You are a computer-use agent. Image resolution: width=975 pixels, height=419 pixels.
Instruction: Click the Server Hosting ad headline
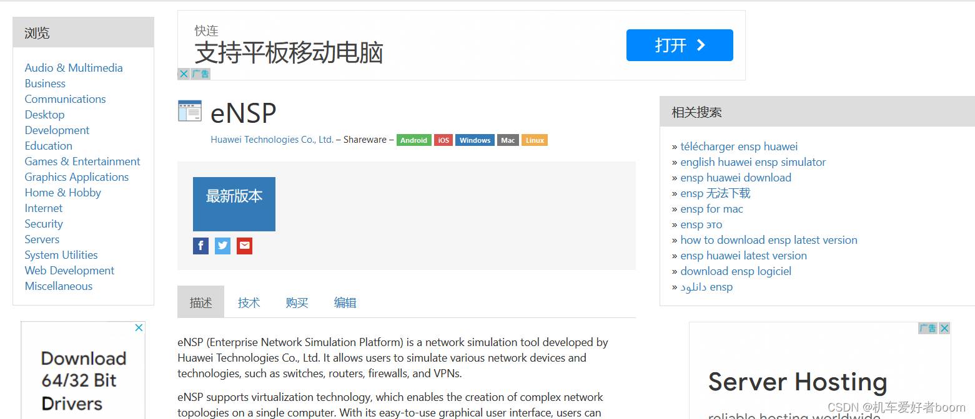tap(798, 382)
